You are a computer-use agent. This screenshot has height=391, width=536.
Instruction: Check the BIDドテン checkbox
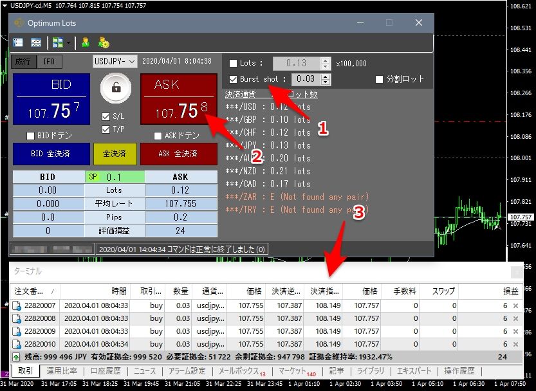(30, 136)
